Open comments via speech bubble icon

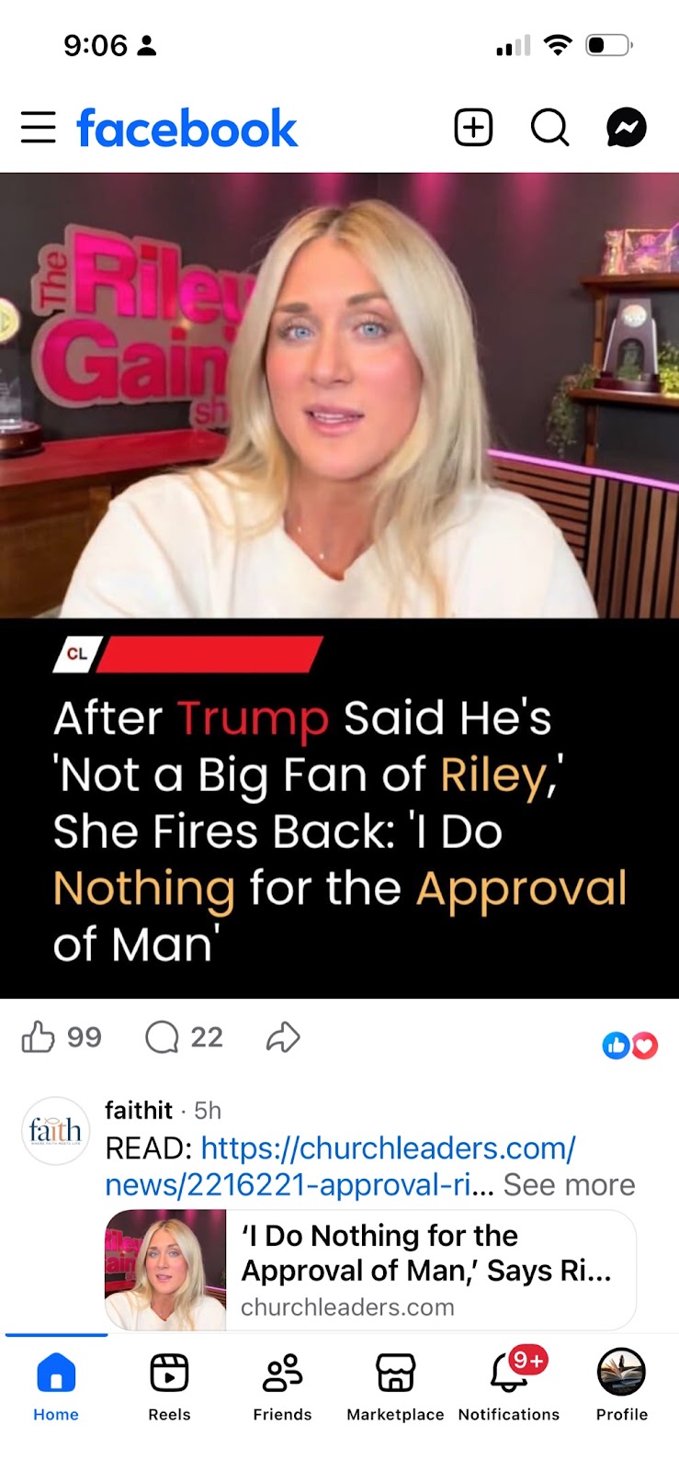coord(162,1037)
